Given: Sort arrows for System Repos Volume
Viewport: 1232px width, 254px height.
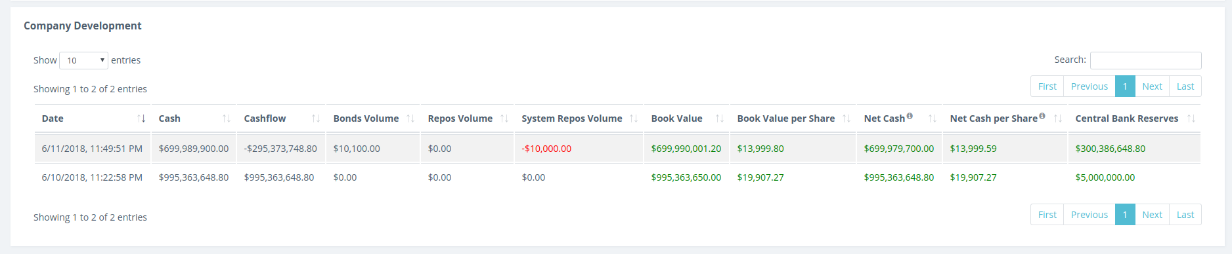Looking at the screenshot, I should 634,118.
